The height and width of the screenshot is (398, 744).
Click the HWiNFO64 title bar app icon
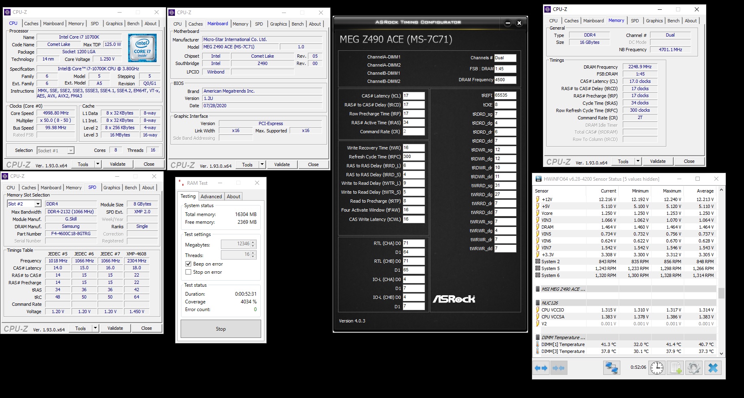pos(539,179)
